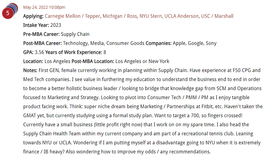Visit the UCLA Anderson link
266x157 pixels.
[x=181, y=16]
